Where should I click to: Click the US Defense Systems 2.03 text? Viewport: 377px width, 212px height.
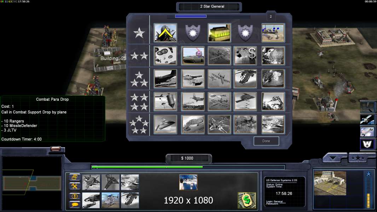(281, 180)
